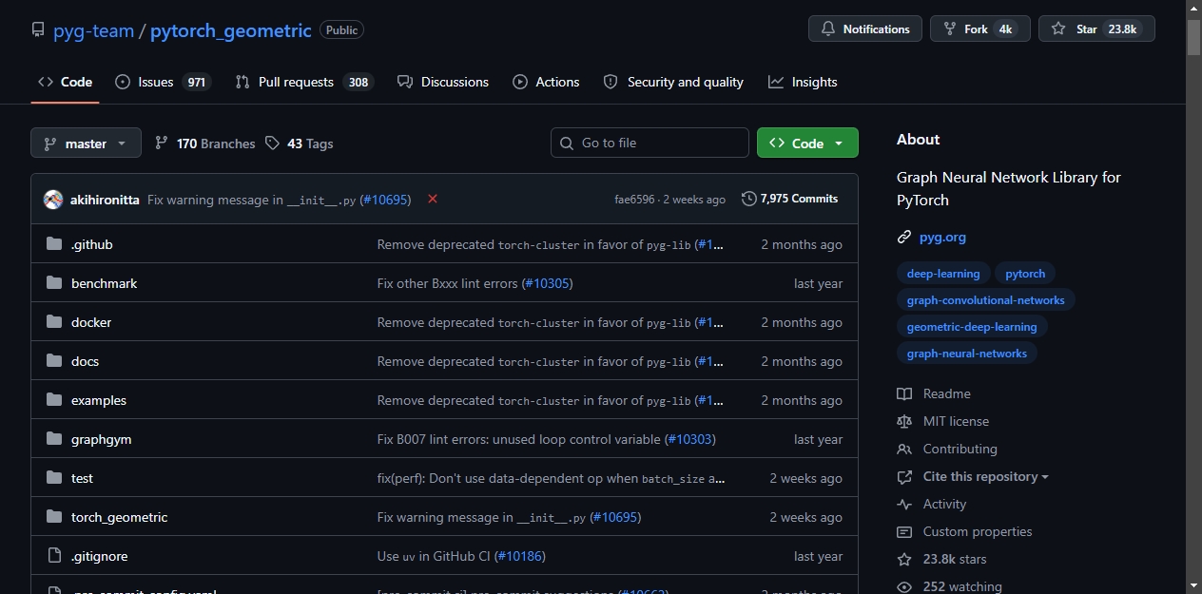The width and height of the screenshot is (1202, 594).
Task: Open Security and quality tab
Action: coord(673,82)
